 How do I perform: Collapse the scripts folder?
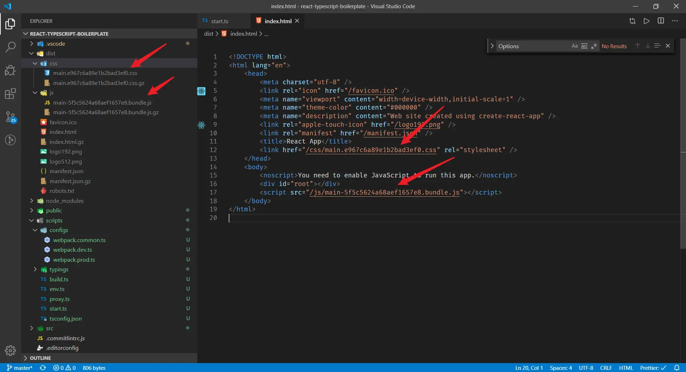[x=31, y=220]
